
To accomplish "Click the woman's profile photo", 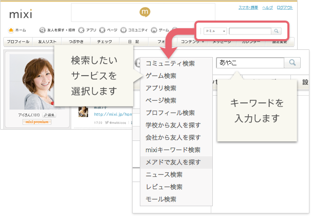I will [32, 82].
